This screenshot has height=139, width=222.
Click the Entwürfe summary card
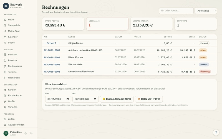coord(196,24)
